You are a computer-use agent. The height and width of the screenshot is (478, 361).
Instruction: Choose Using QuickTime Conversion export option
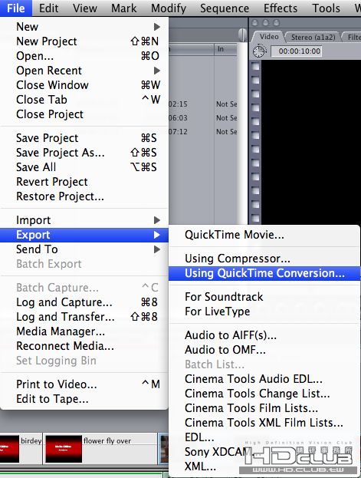(x=264, y=273)
